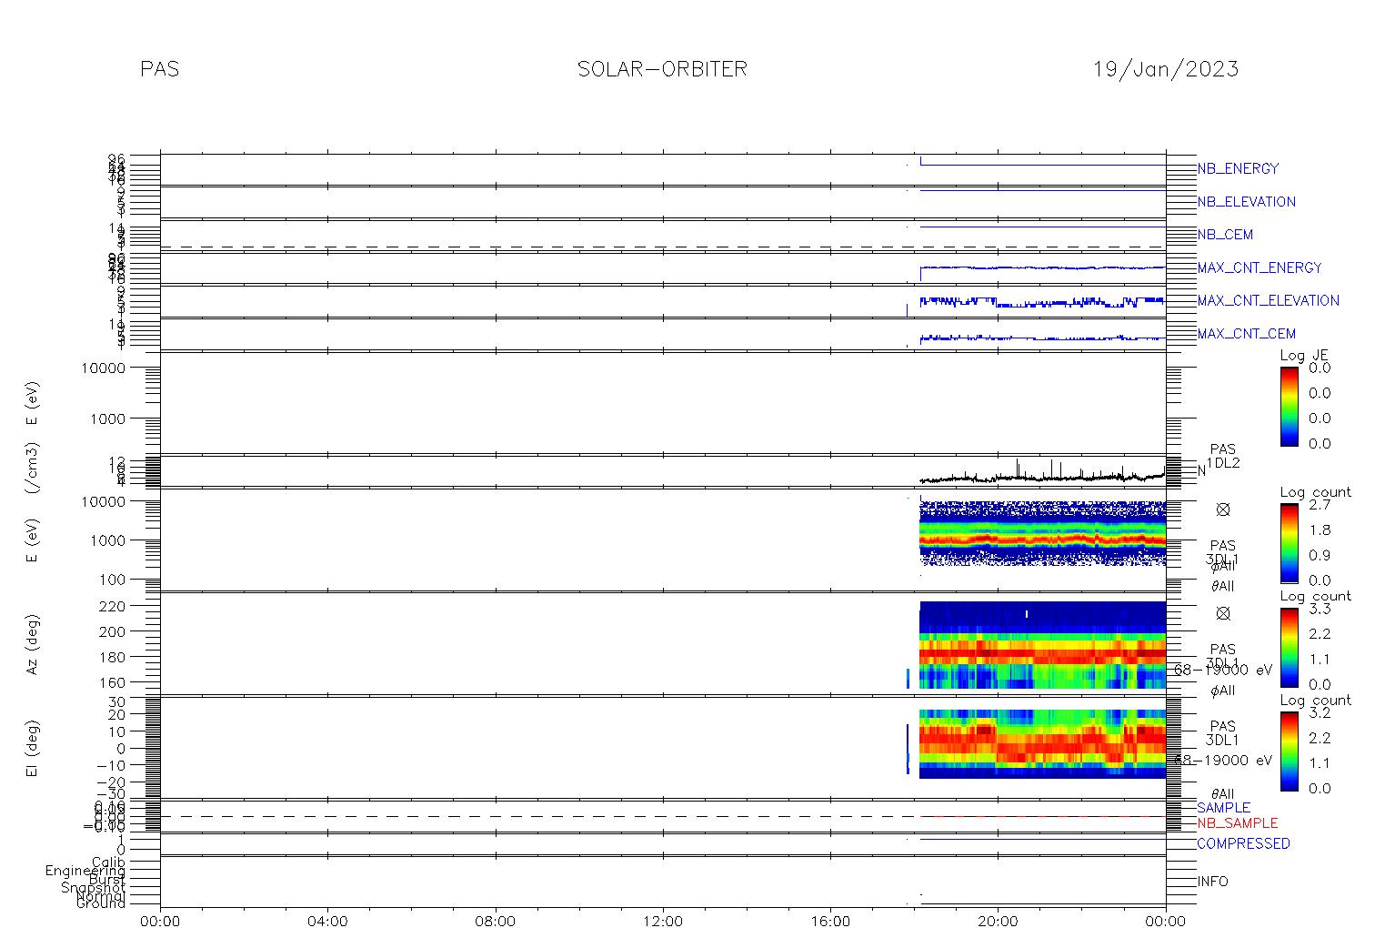
Task: Click the 180 azimuth tick value
Action: click(114, 656)
